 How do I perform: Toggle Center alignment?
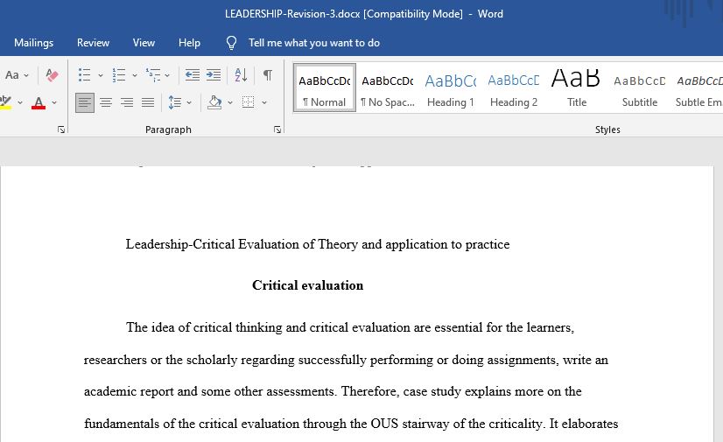pos(106,102)
